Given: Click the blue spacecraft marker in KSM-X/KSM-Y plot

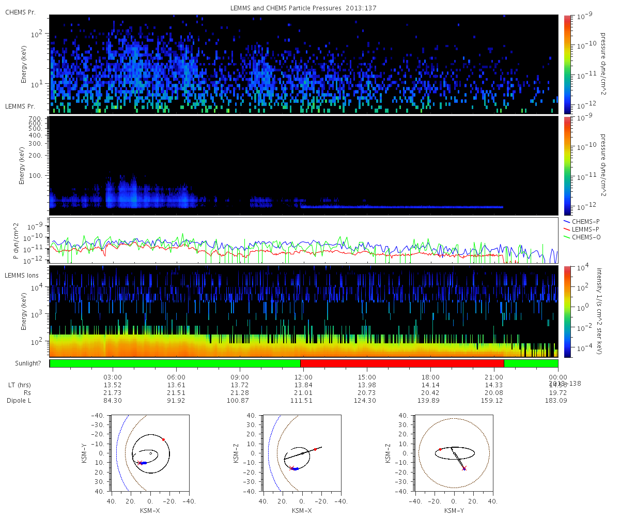Looking at the screenshot, I should [x=144, y=463].
